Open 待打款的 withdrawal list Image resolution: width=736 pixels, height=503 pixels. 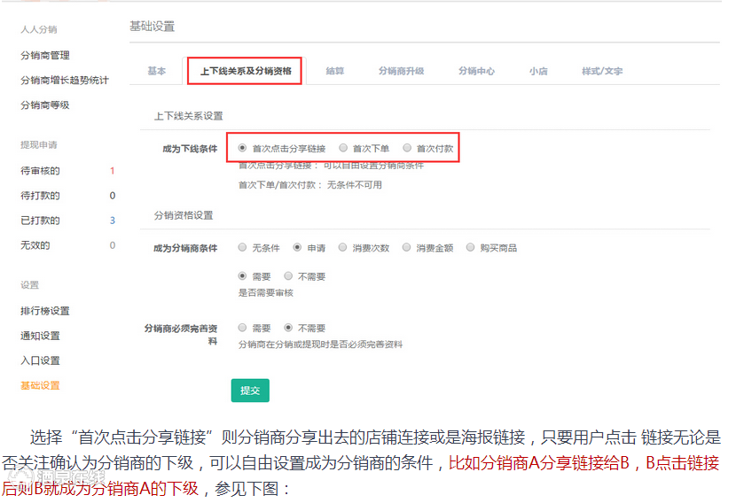pyautogui.click(x=40, y=196)
